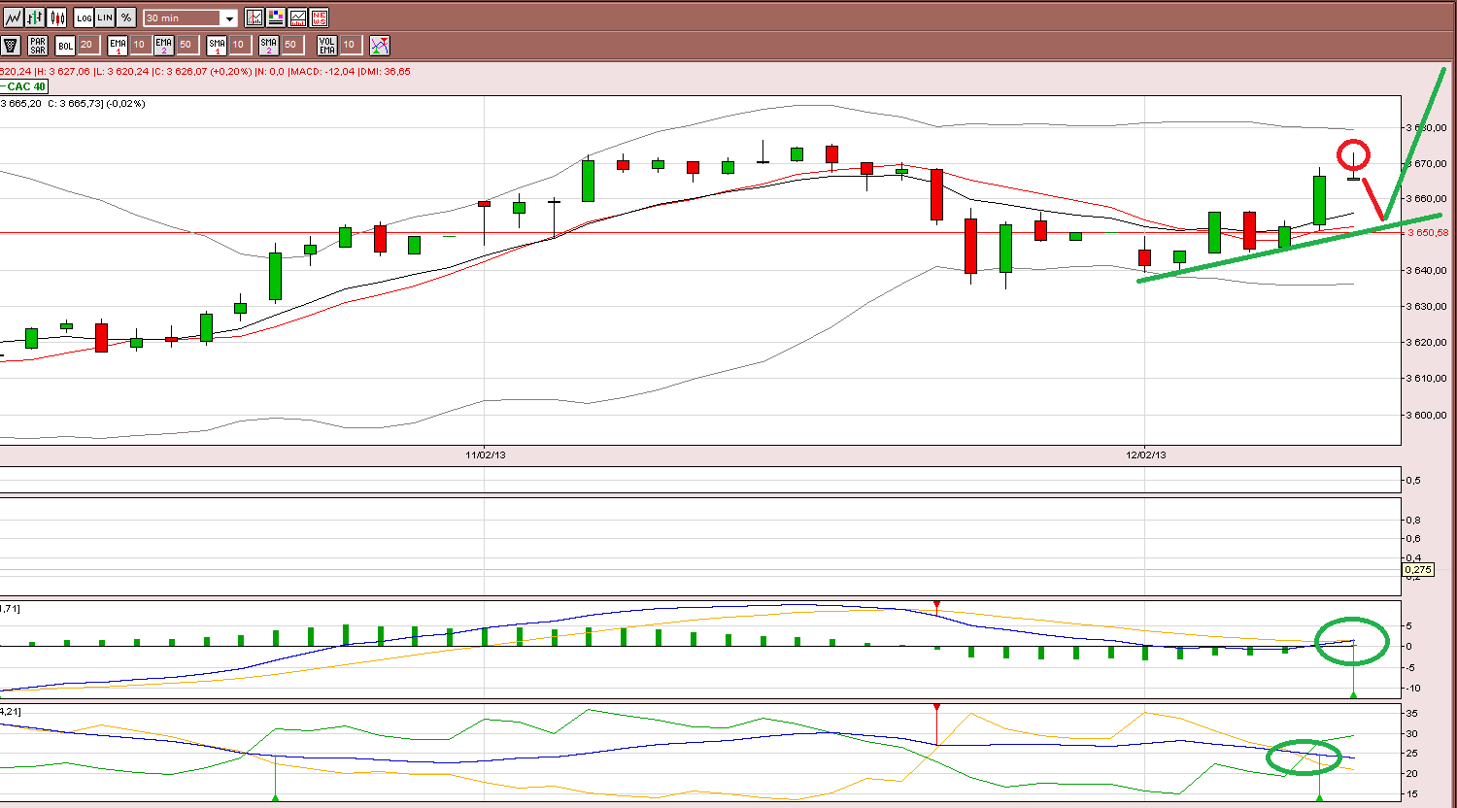Click the DMI: 36,65 readout

pos(385,71)
